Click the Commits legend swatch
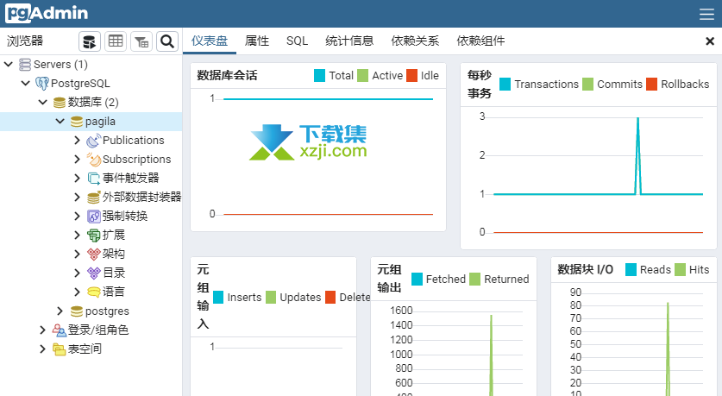Viewport: 722px width, 396px height. click(588, 85)
